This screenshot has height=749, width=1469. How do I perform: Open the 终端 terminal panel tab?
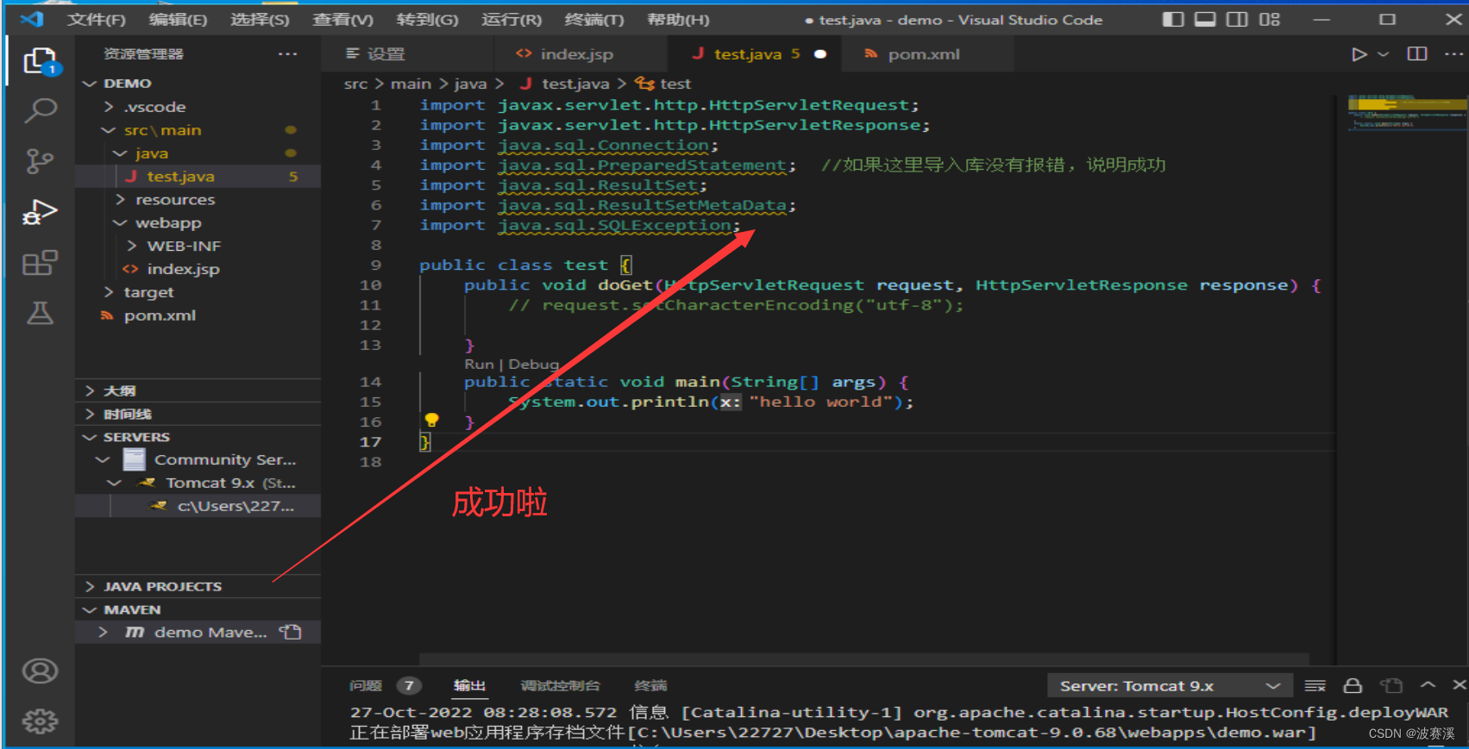(651, 686)
